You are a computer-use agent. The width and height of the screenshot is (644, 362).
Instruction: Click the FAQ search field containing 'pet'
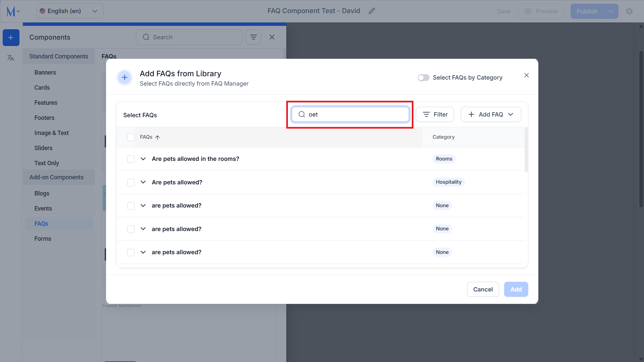(350, 115)
